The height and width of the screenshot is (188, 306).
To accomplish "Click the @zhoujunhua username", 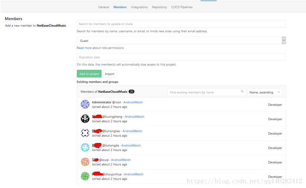I will point(112,174).
